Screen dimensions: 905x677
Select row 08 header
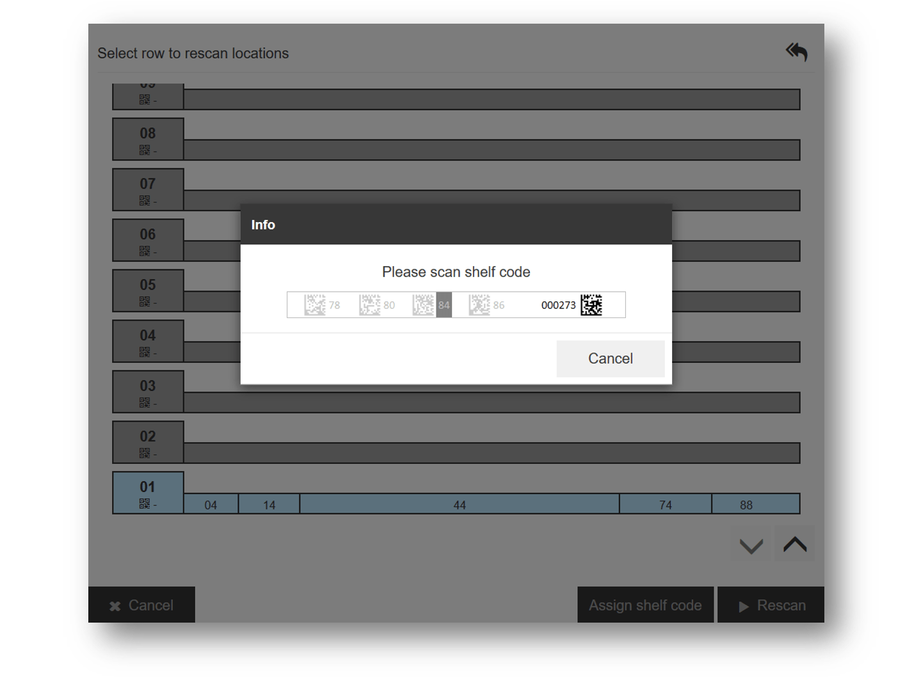pos(148,139)
